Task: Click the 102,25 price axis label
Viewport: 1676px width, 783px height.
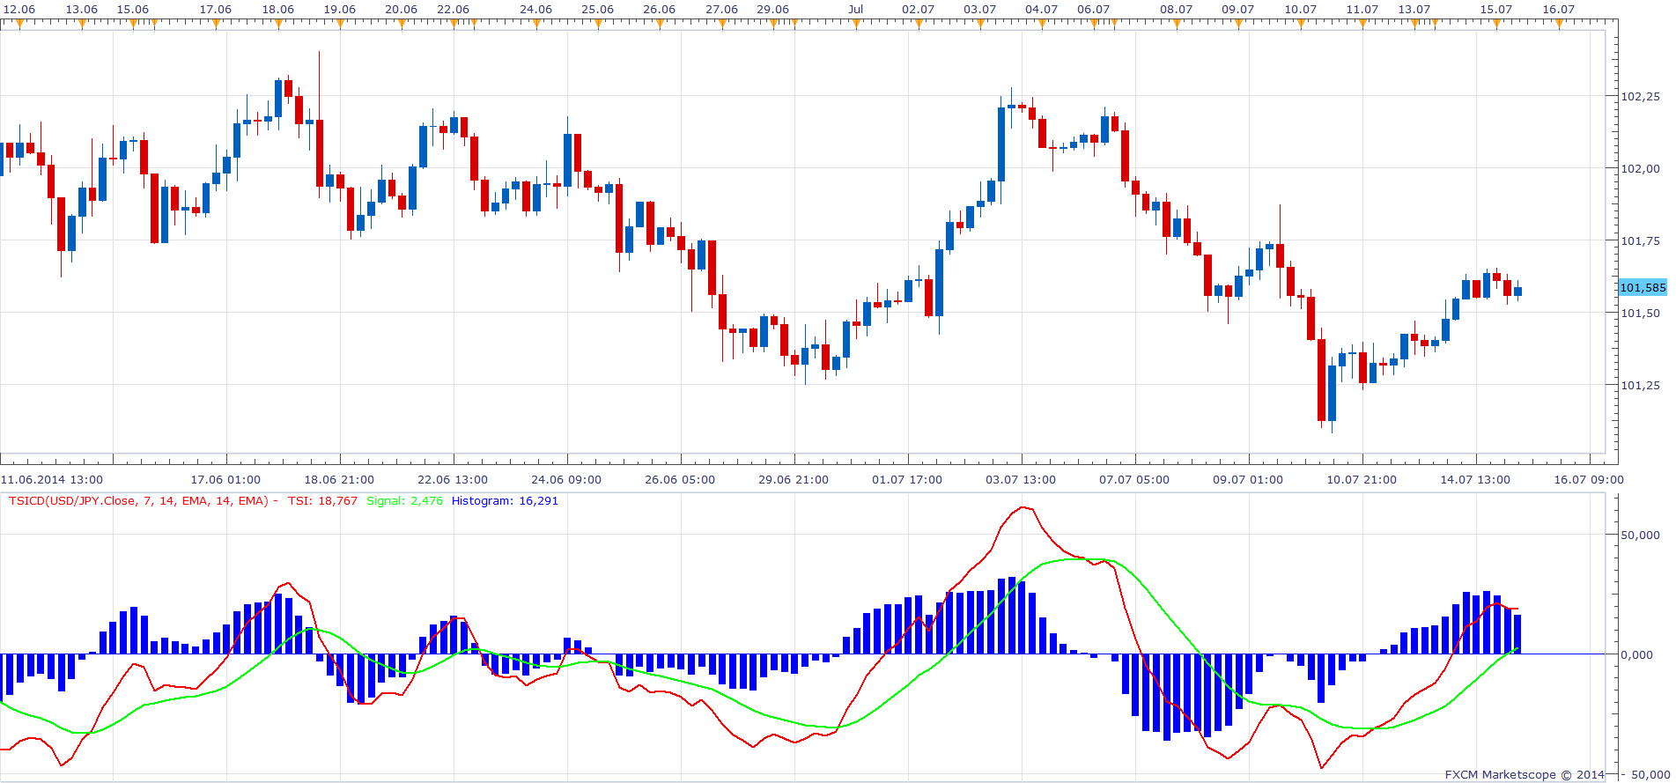Action: click(x=1641, y=97)
